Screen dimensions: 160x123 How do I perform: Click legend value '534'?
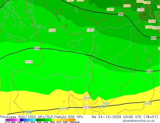click(x=39, y=122)
